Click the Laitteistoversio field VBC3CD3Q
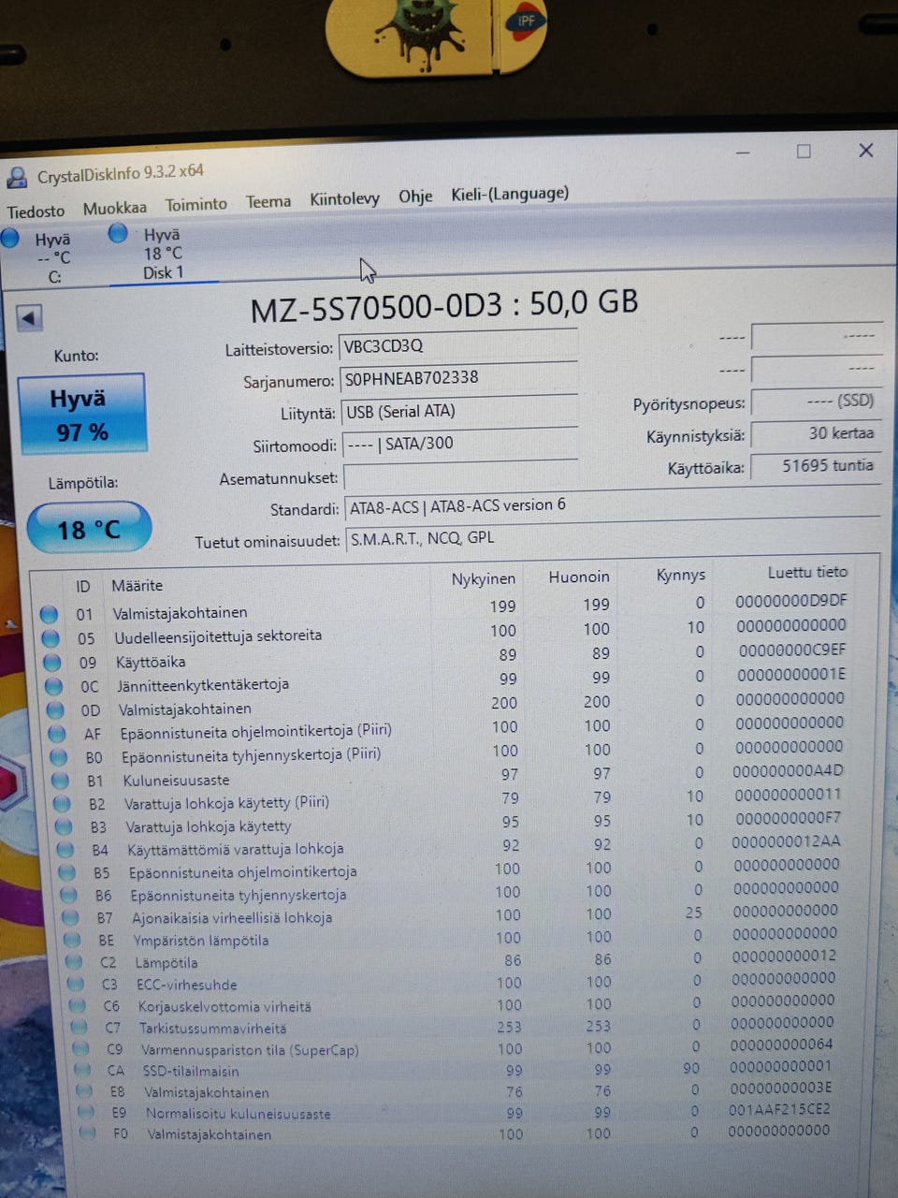Screen dimensions: 898x1198 [x=458, y=346]
